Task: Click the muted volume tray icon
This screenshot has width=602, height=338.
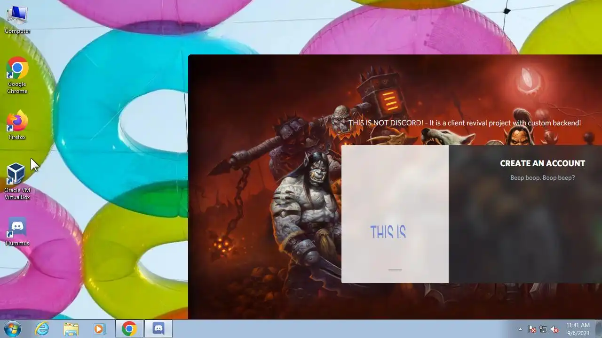Action: tap(554, 329)
